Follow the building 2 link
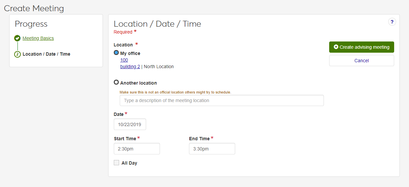 (130, 67)
